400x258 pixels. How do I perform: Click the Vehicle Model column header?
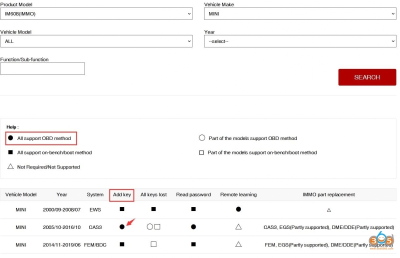tap(21, 194)
